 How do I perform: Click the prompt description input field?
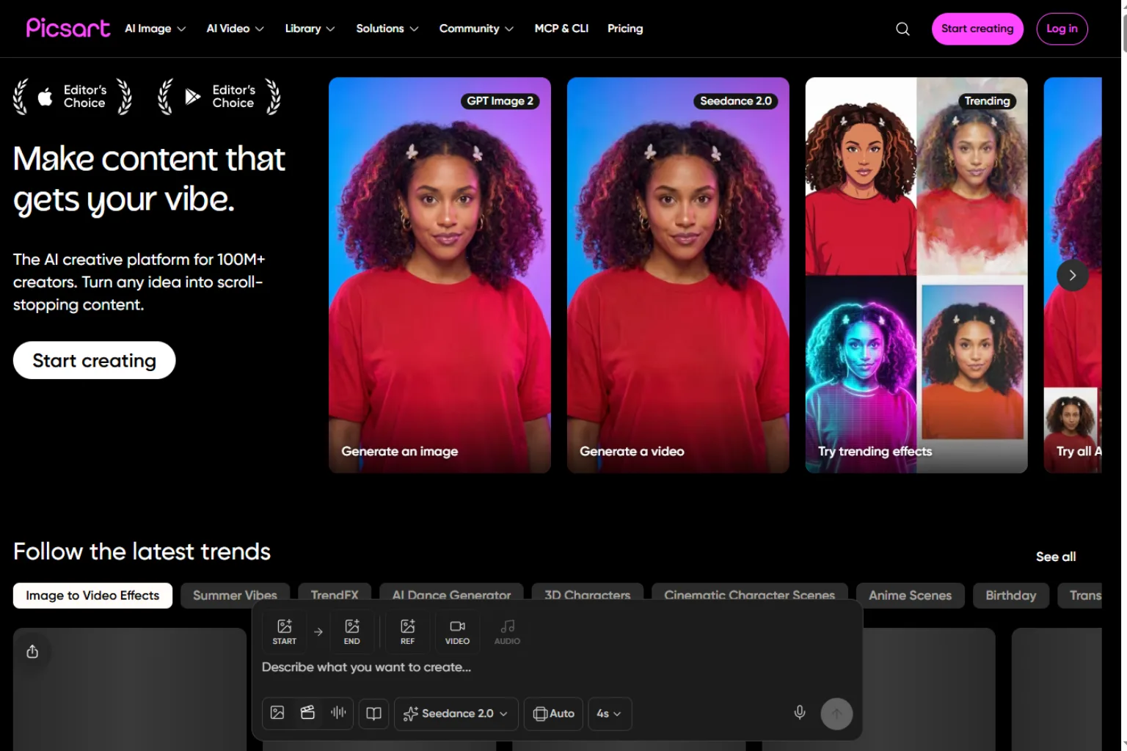coord(556,667)
